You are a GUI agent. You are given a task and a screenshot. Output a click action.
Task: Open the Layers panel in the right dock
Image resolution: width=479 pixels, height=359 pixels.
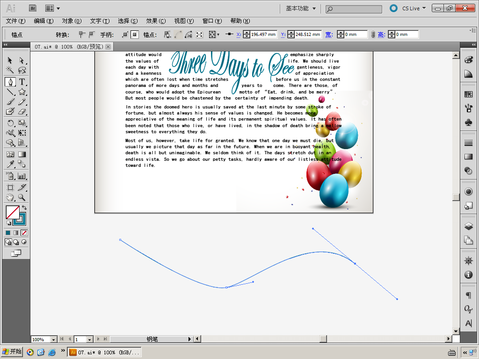[468, 226]
